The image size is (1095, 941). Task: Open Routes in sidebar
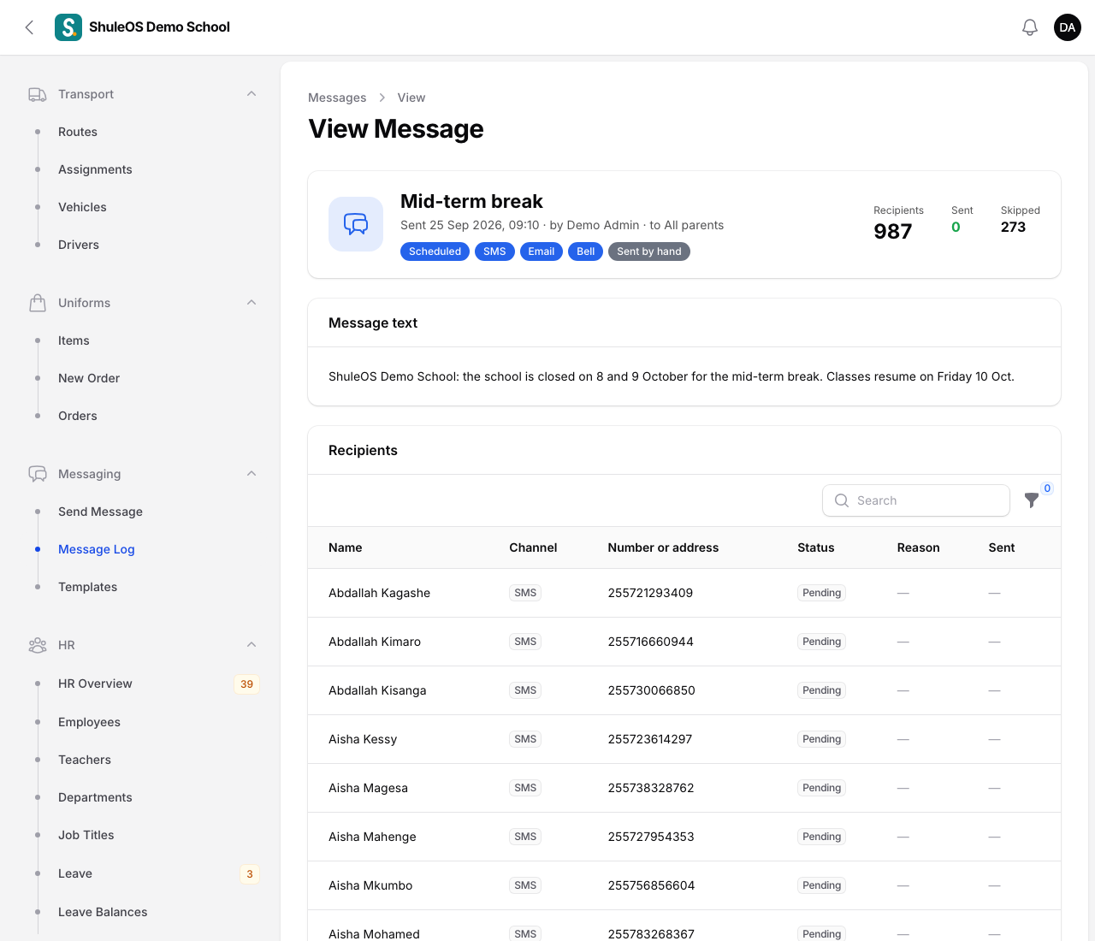(78, 132)
